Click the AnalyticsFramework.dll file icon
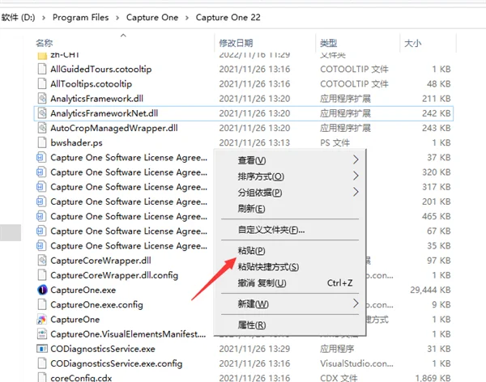This screenshot has height=382, width=486. [x=42, y=99]
